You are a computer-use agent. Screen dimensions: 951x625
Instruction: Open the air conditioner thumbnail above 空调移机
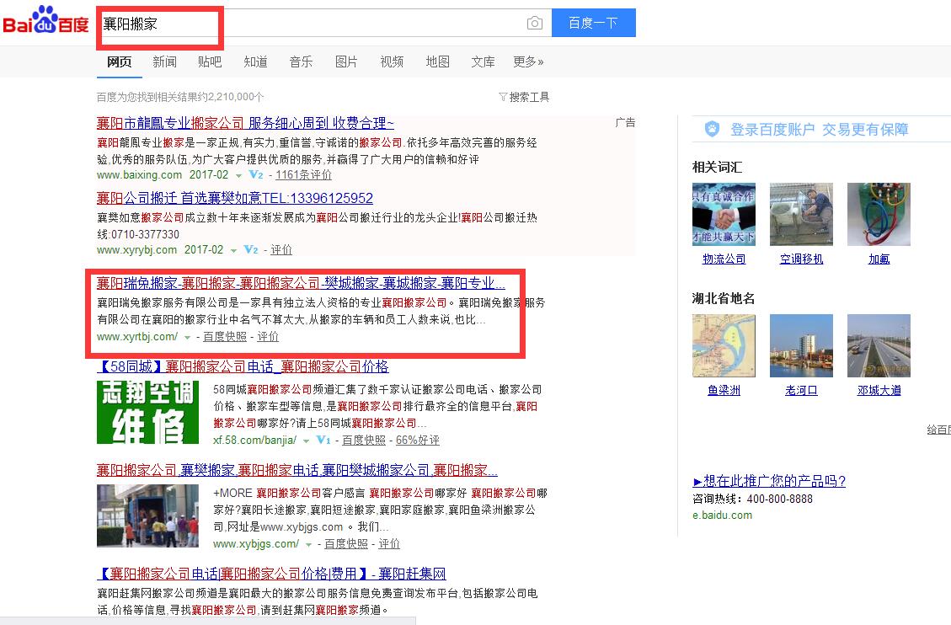pyautogui.click(x=801, y=215)
